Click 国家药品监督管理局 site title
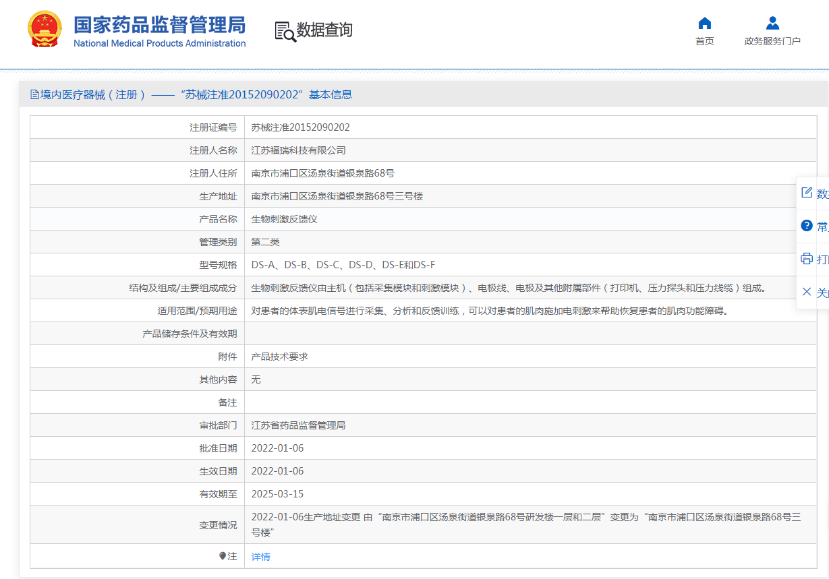The image size is (829, 579). pos(160,25)
